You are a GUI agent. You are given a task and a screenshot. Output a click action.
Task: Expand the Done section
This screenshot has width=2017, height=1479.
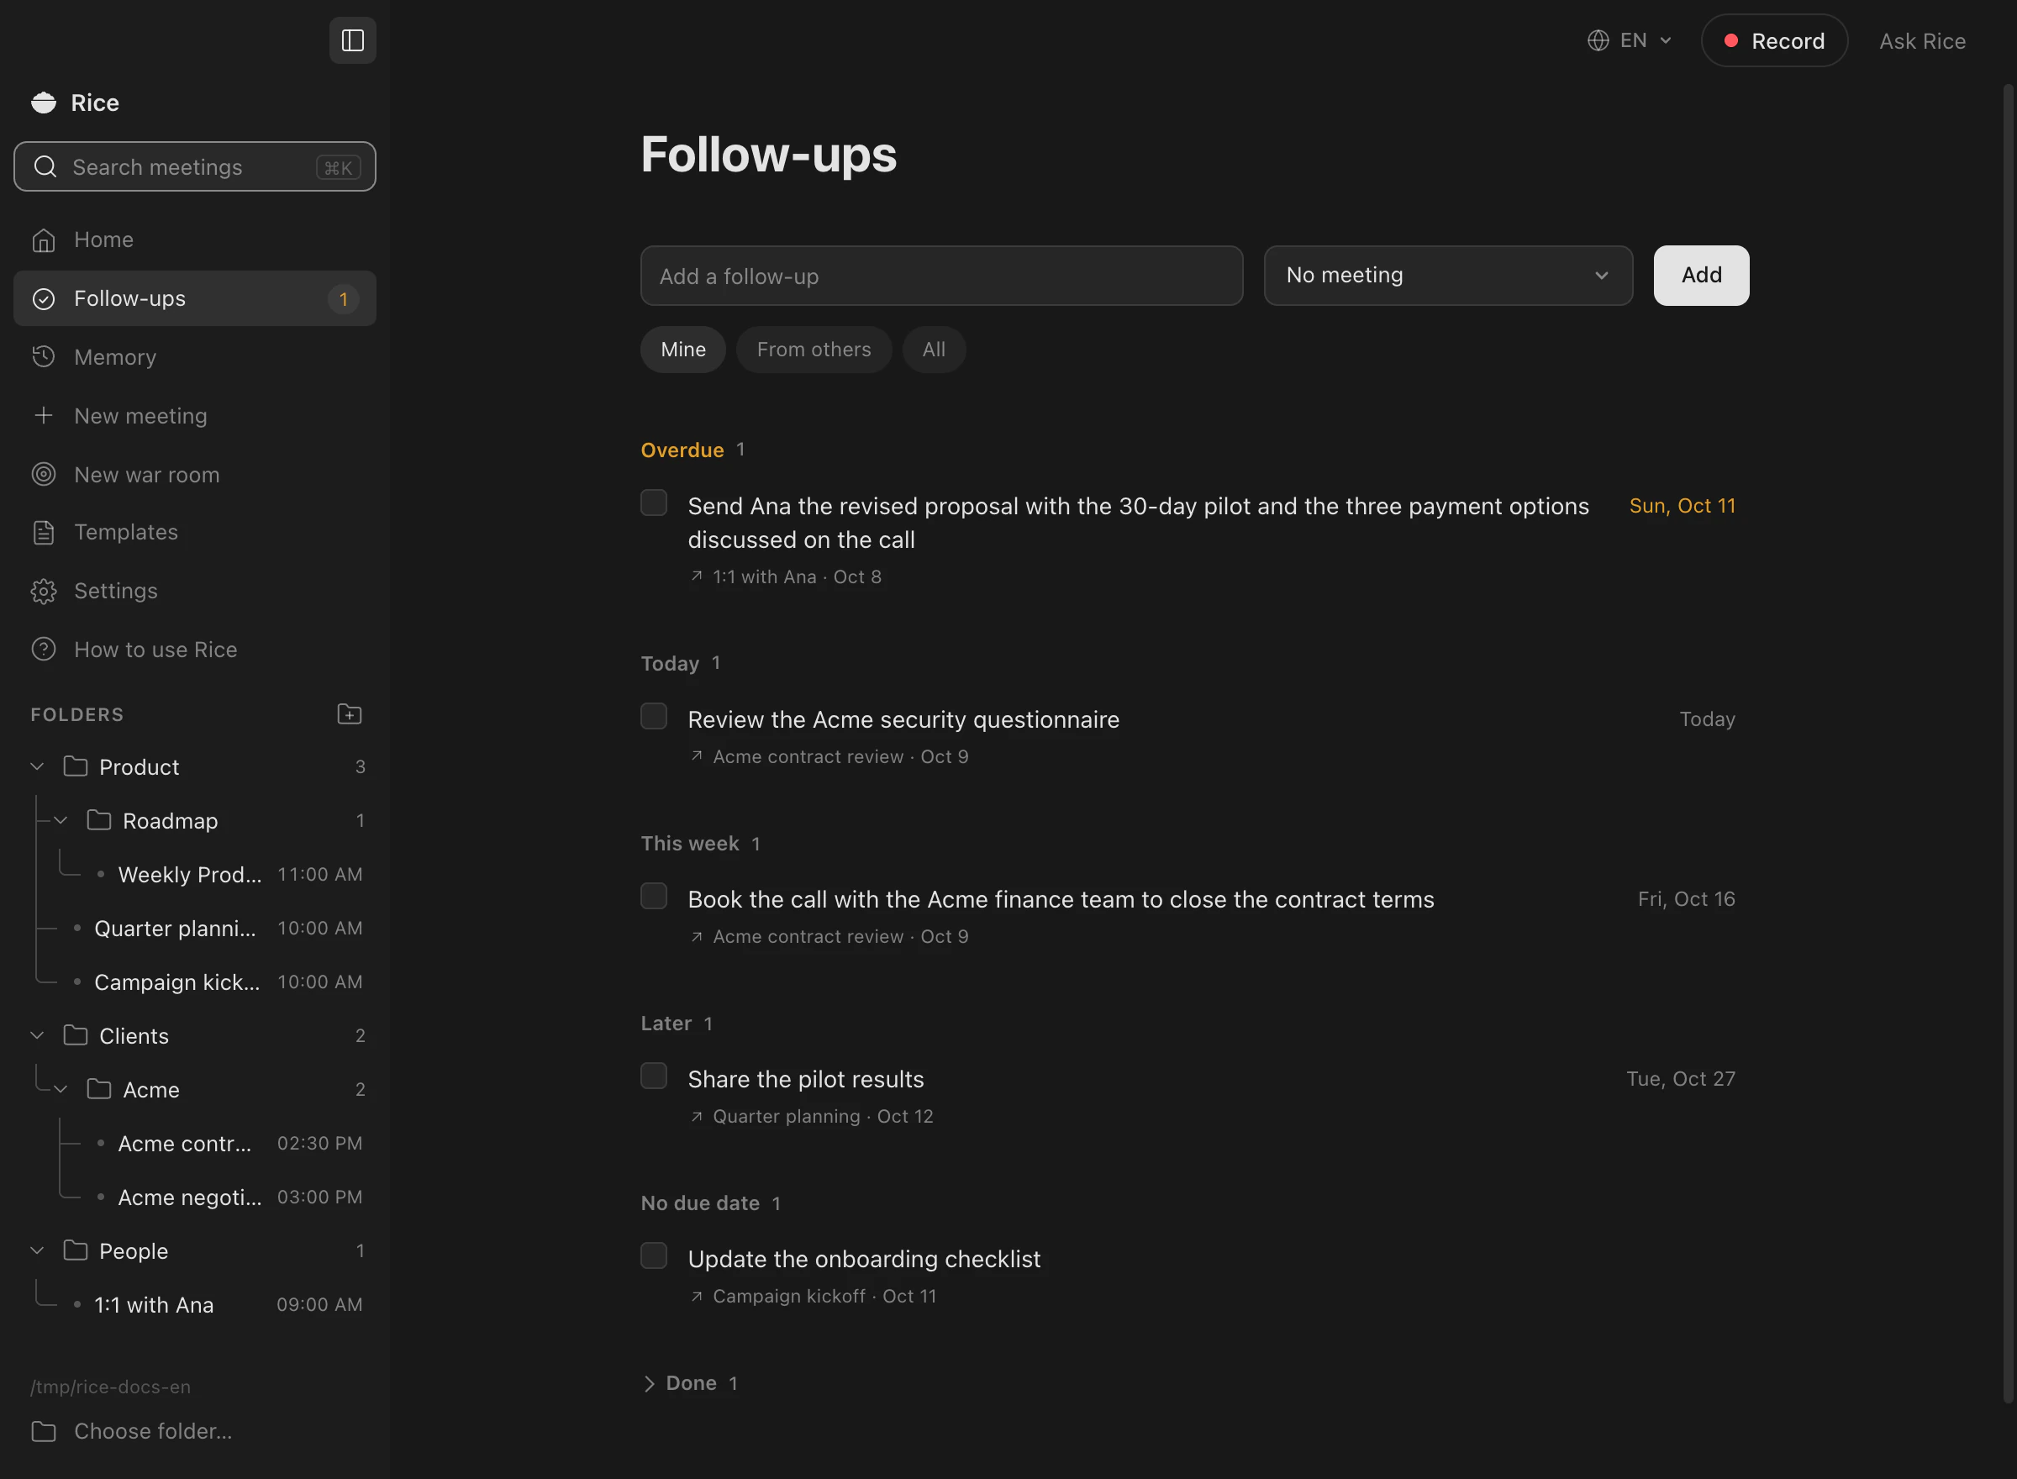[x=688, y=1383]
